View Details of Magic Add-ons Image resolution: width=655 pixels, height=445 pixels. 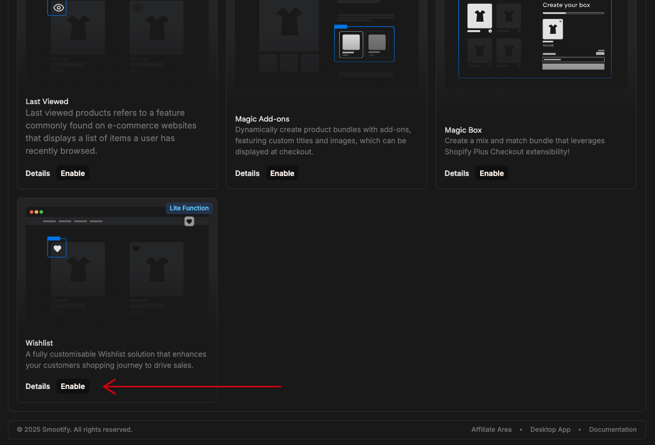[247, 173]
